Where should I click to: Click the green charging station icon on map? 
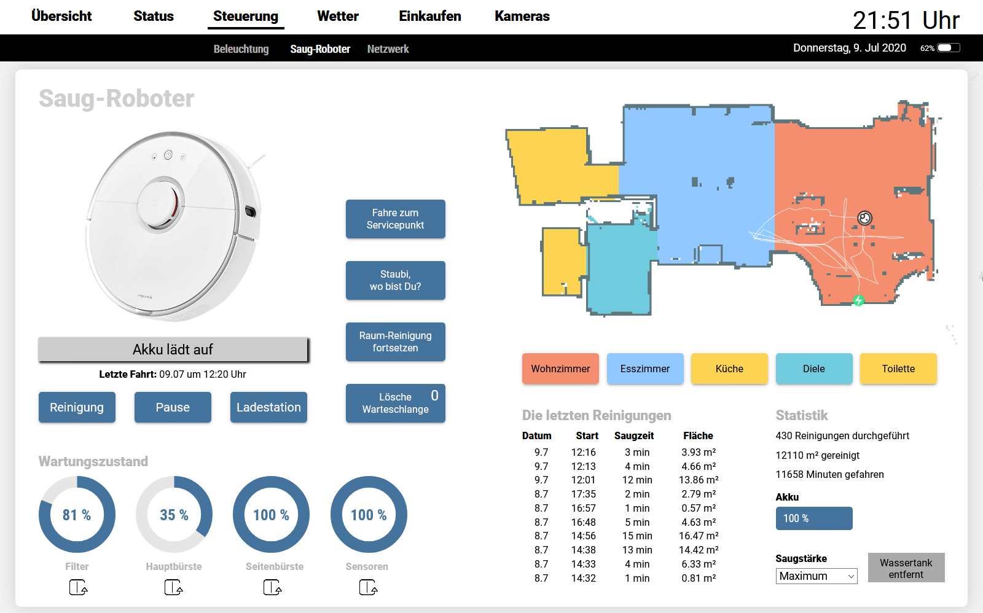coord(858,300)
